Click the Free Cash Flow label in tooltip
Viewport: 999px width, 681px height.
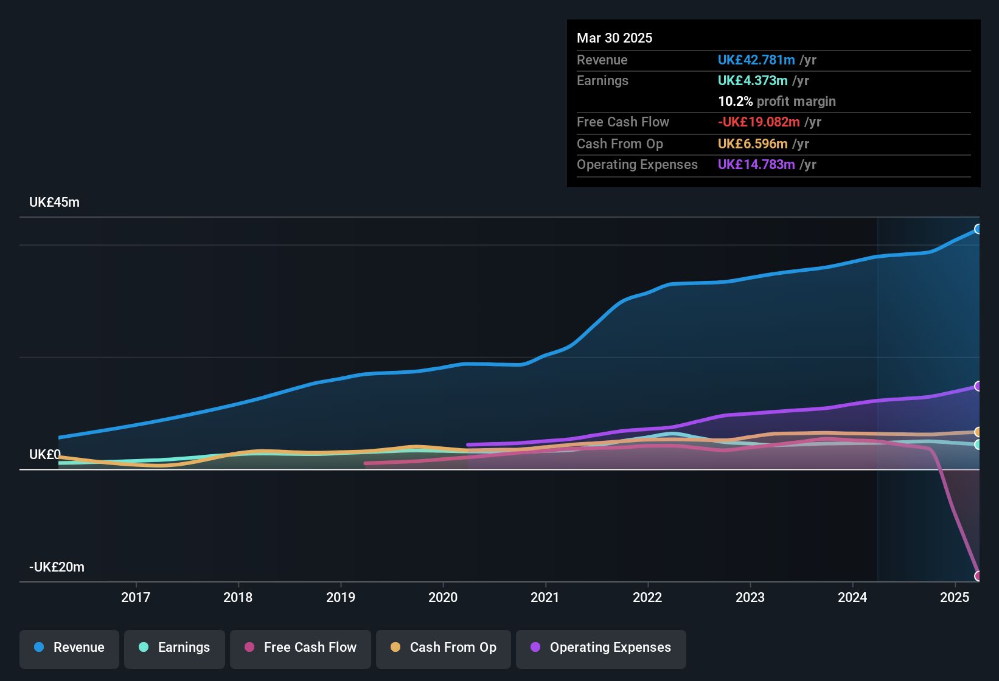tap(623, 122)
